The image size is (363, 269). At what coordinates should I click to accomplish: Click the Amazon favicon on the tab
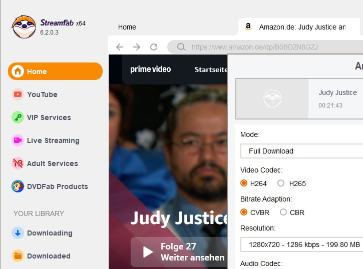(x=248, y=26)
